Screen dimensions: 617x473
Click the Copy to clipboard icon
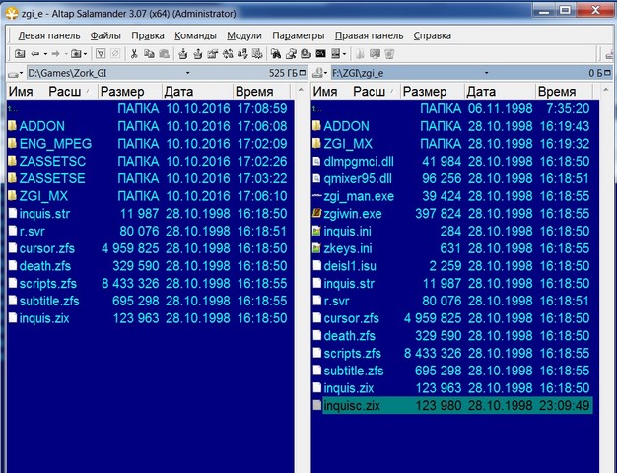(x=149, y=54)
